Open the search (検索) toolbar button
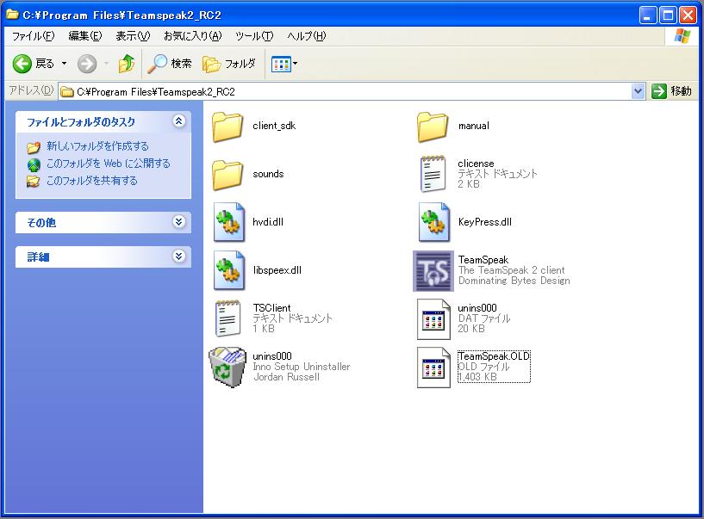The height and width of the screenshot is (519, 704). click(170, 64)
